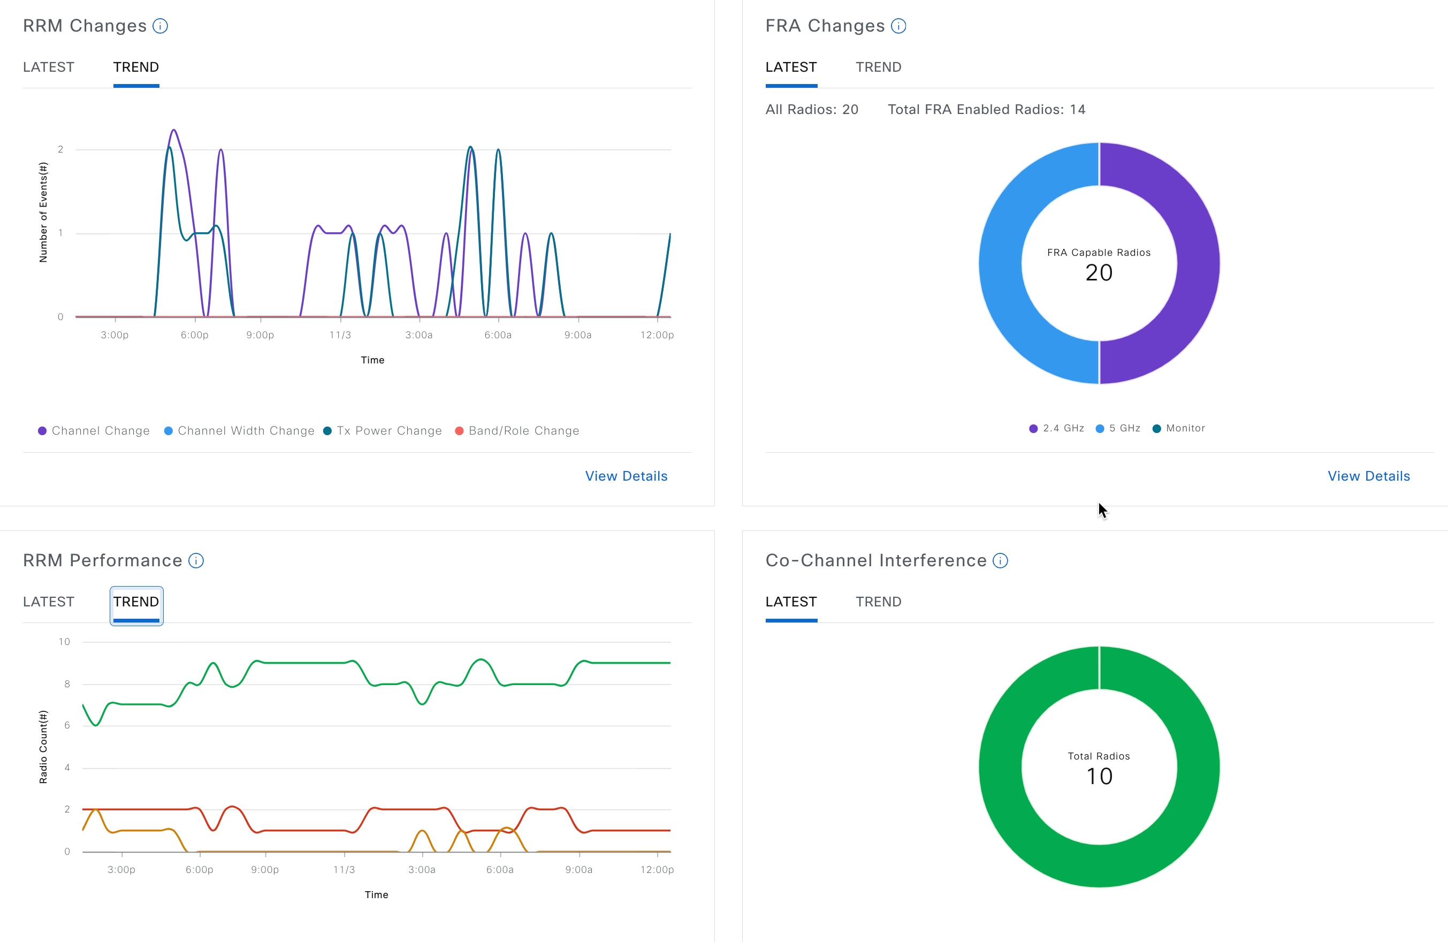Click the RRM Changes info icon
Viewport: 1448px width, 942px height.
[x=160, y=26]
